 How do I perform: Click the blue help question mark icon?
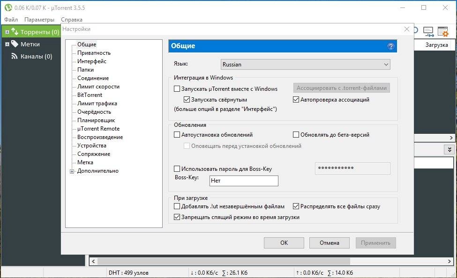pos(391,46)
